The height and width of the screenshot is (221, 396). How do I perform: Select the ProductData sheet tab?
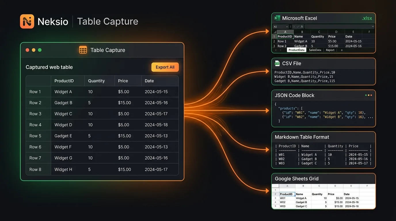click(x=296, y=50)
